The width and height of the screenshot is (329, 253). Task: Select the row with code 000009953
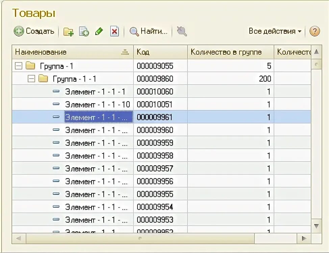[x=161, y=220]
